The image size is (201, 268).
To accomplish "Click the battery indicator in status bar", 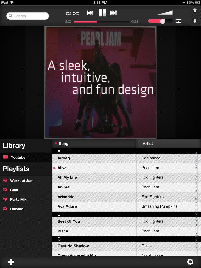I will click(x=197, y=2).
